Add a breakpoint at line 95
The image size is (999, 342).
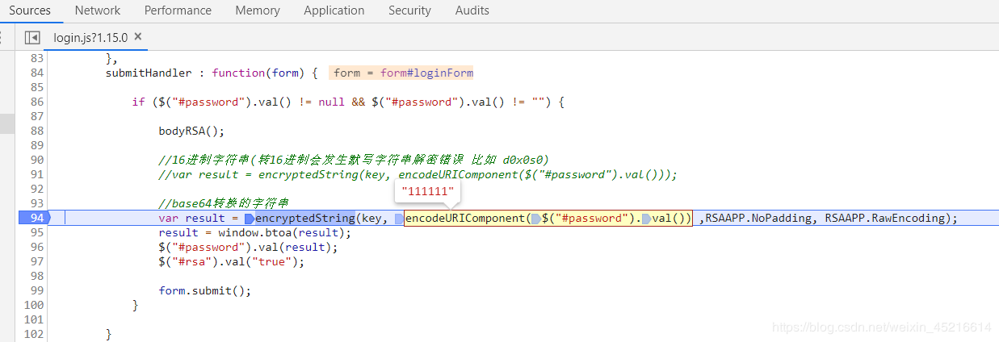[36, 232]
